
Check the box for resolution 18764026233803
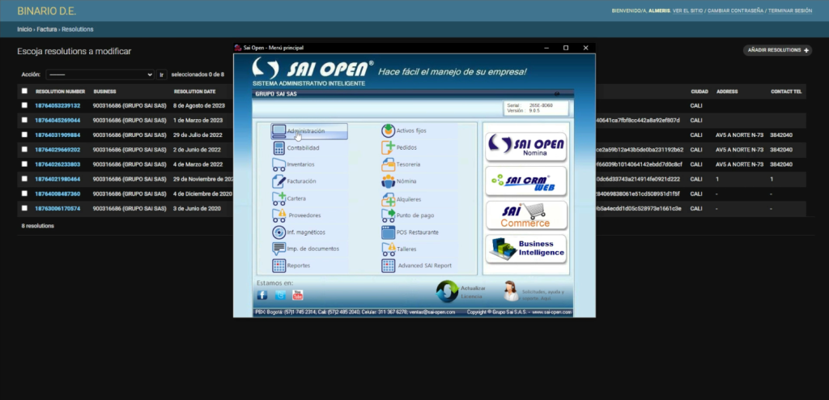pos(24,164)
